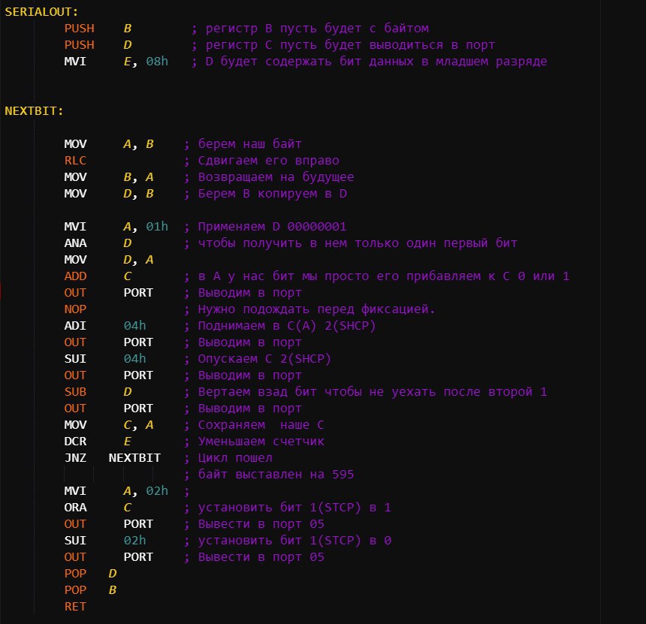Click the SERIALOUT: label

click(x=41, y=11)
